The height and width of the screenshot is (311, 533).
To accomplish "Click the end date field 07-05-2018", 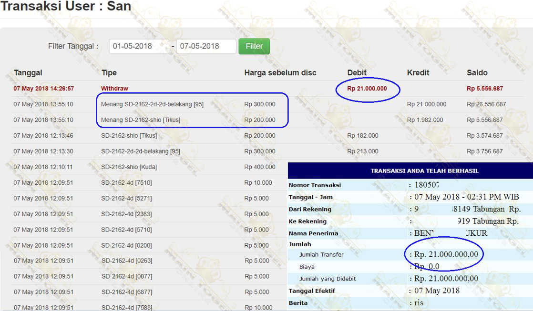I will [205, 46].
